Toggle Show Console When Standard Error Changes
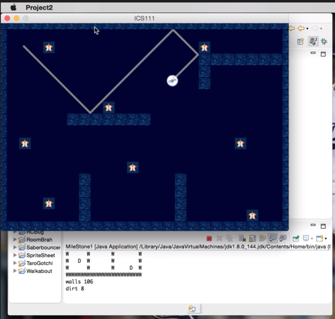 [x=283, y=238]
